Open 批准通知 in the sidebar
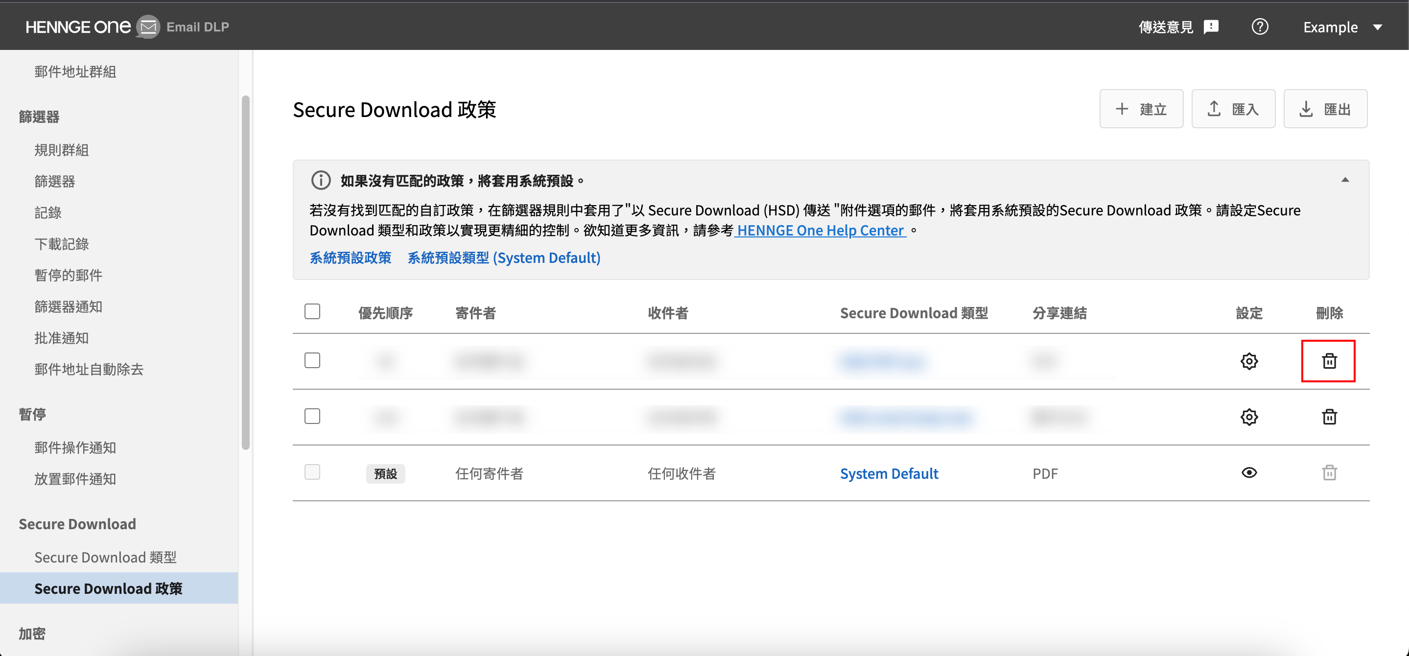 pos(62,338)
